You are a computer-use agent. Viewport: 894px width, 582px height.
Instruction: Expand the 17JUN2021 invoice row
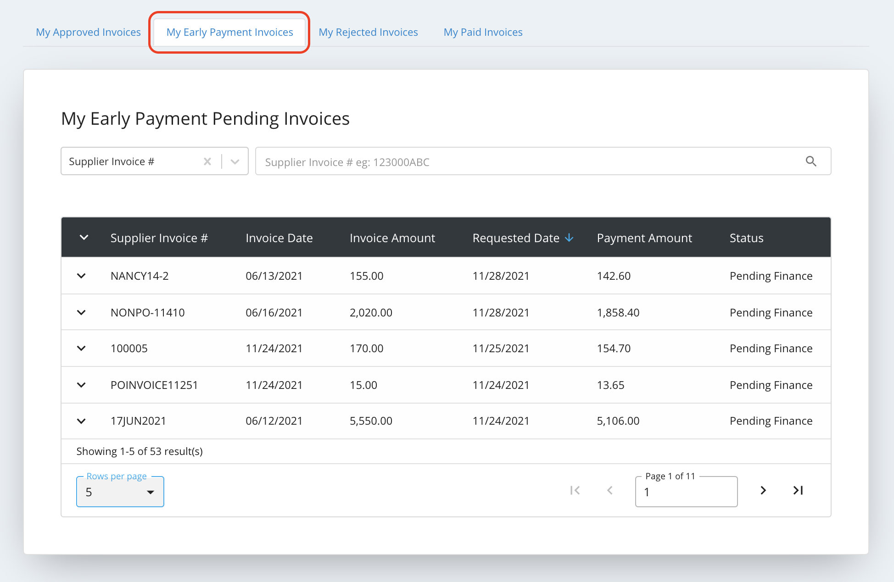[x=81, y=421]
